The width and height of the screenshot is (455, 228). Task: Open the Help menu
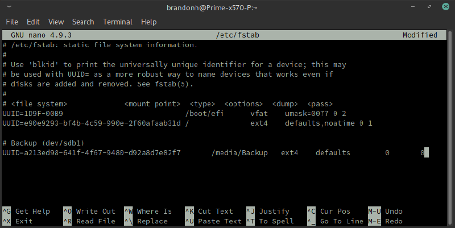point(148,22)
